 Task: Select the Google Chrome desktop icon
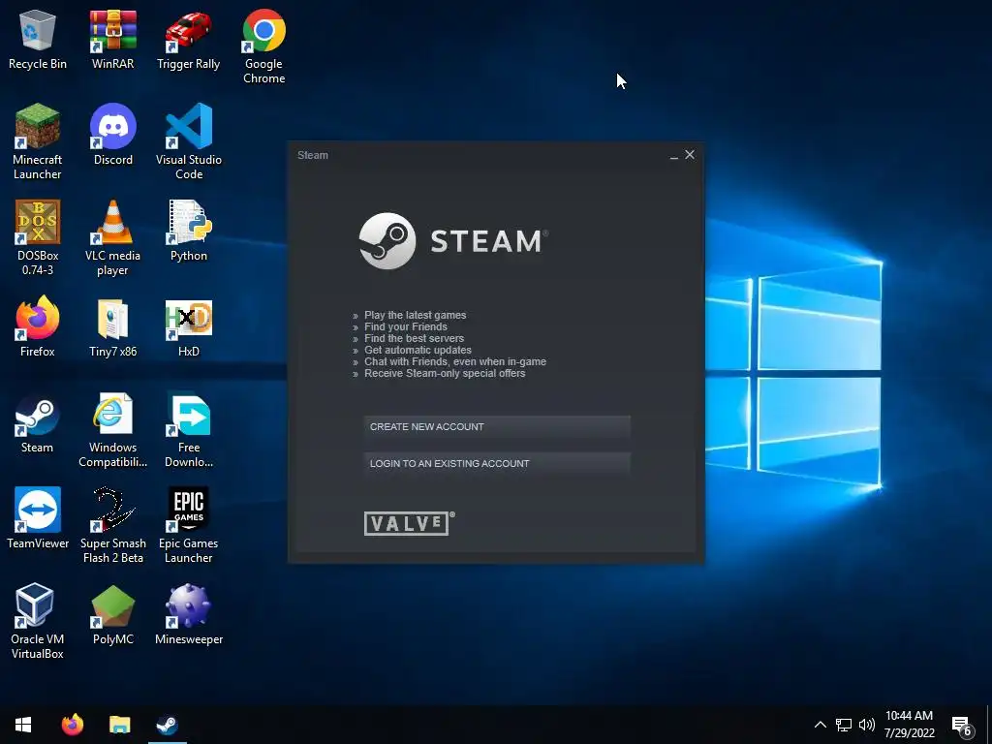click(x=263, y=46)
